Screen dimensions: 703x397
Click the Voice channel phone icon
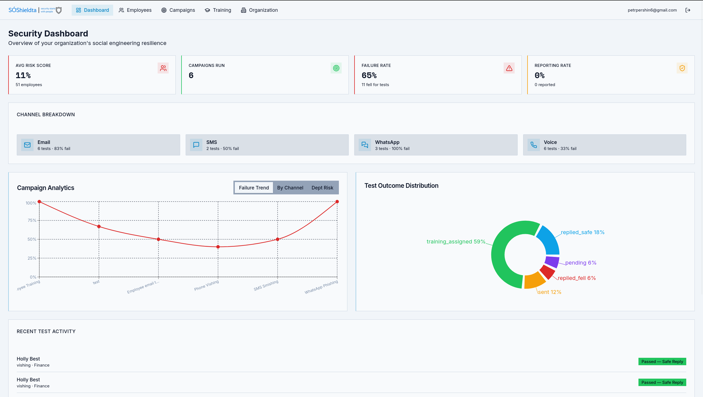point(534,145)
